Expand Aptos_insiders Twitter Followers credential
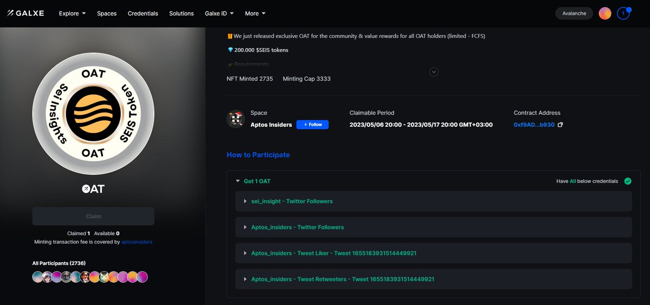The height and width of the screenshot is (305, 650). (x=434, y=227)
